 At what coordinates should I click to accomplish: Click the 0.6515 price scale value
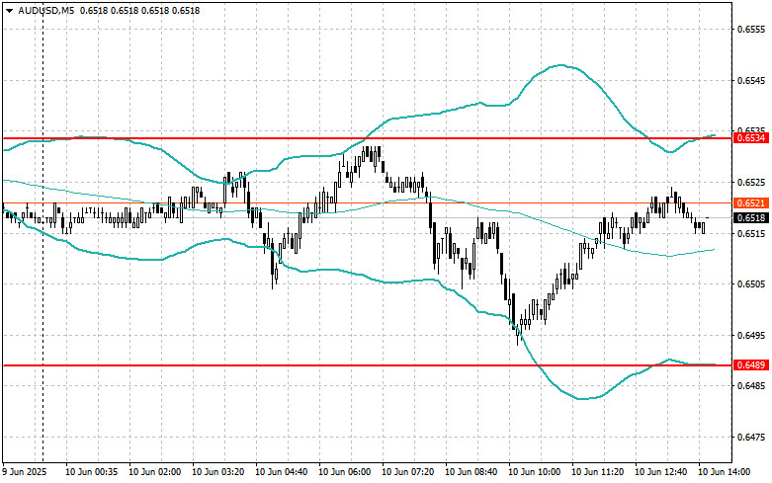click(x=751, y=233)
